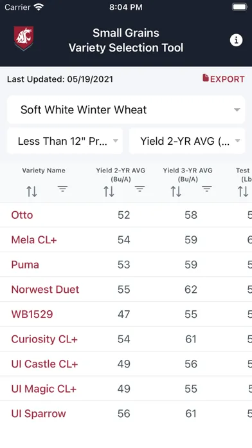Open the info icon in header
Image resolution: width=252 pixels, height=448 pixels.
[236, 41]
